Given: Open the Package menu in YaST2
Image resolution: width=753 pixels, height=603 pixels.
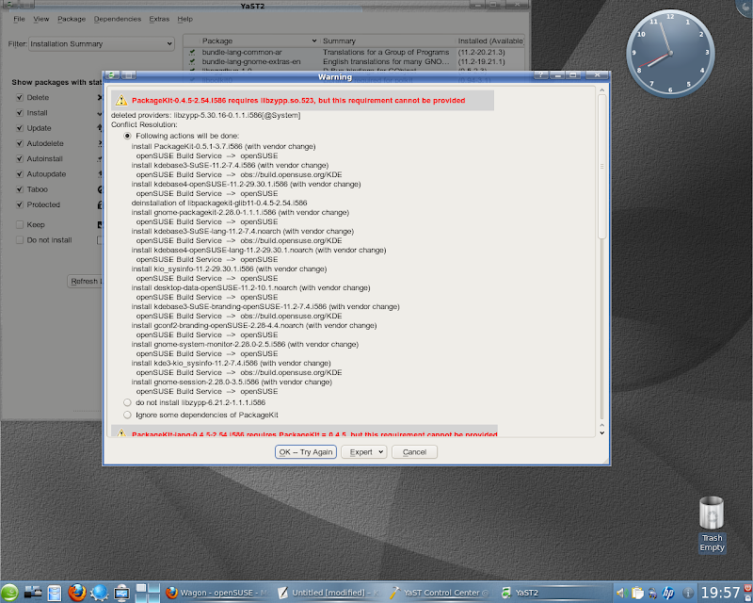Looking at the screenshot, I should (72, 19).
